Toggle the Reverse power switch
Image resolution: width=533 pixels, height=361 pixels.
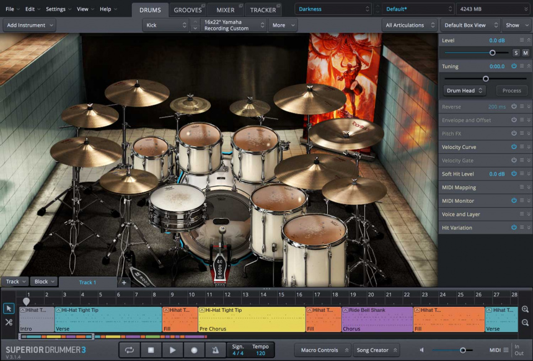click(x=514, y=107)
